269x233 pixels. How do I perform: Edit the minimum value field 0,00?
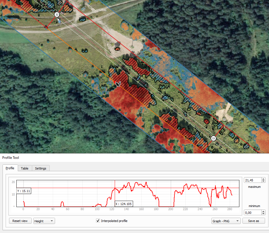pyautogui.click(x=253, y=213)
